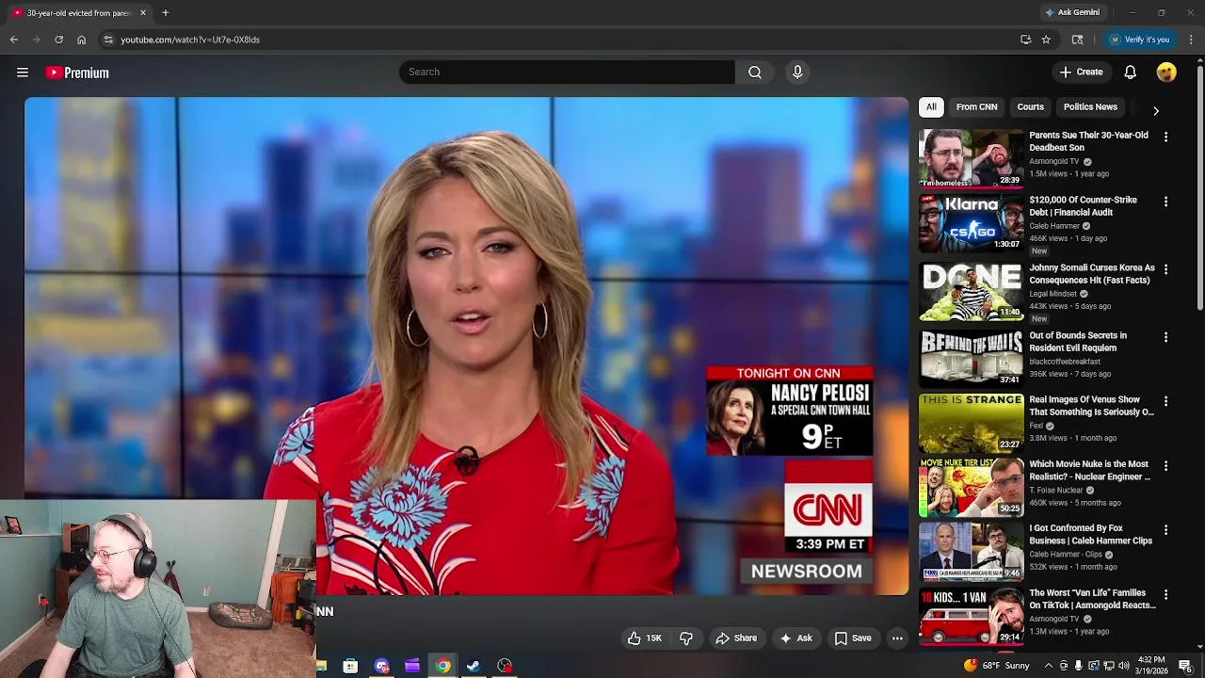This screenshot has width=1205, height=678.
Task: Dislike the video with thumbs down
Action: 686,638
